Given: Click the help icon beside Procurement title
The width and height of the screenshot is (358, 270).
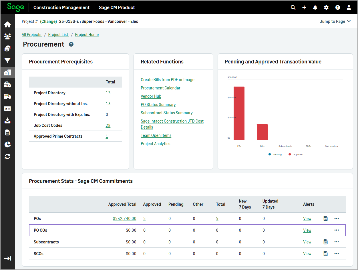Looking at the screenshot, I should (71, 44).
